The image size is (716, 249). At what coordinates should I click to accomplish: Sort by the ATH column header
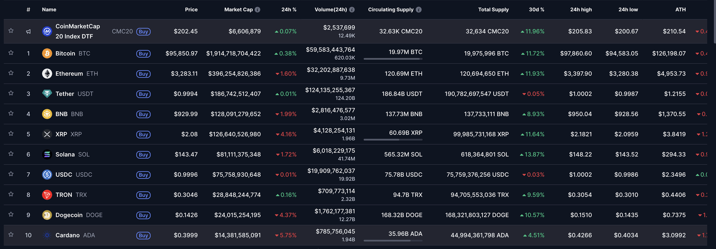click(x=681, y=9)
